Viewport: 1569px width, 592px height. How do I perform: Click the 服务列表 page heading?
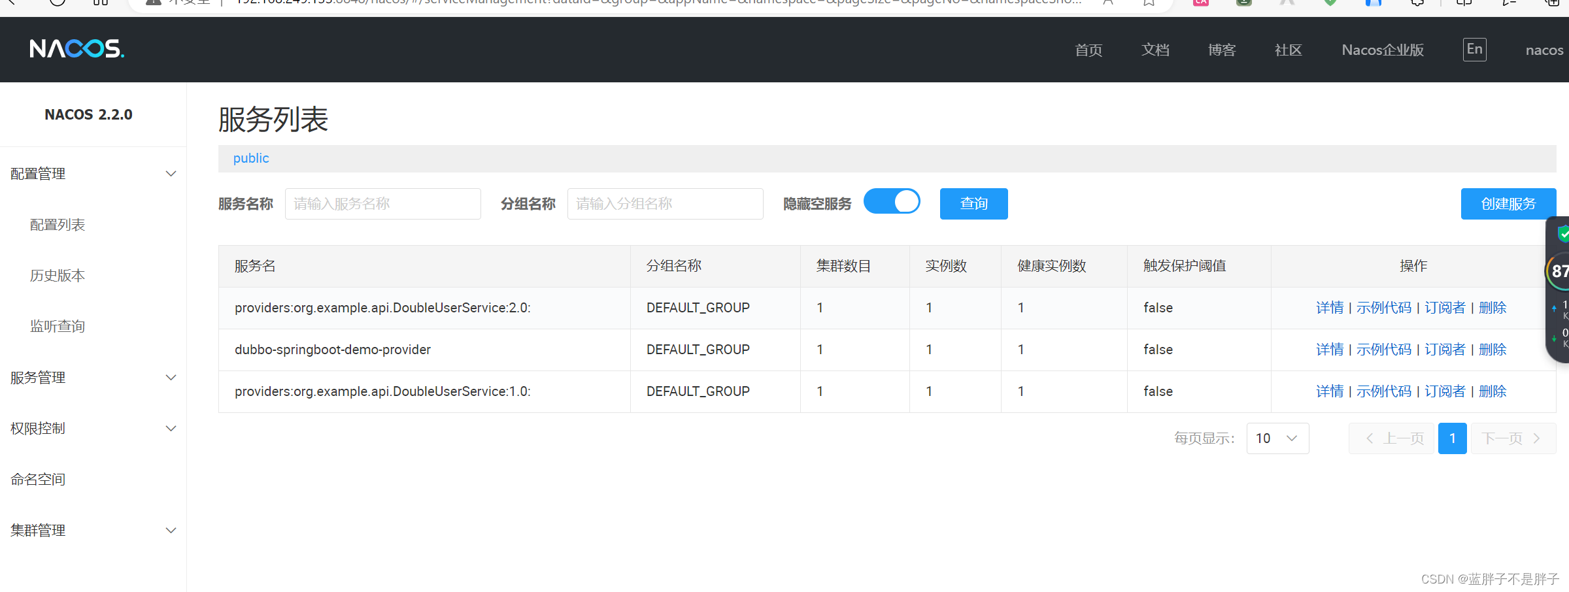tap(273, 120)
